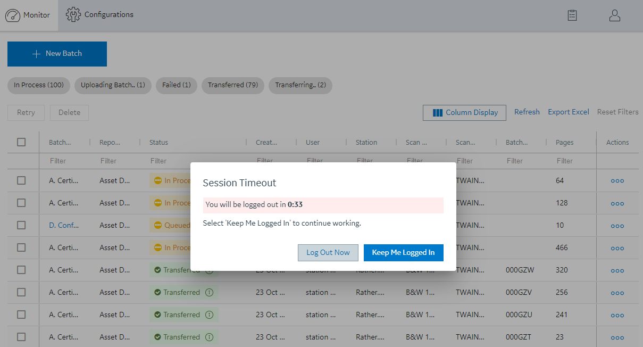Click the Repo... column filter field
Screen dimensions: 643x347
[x=115, y=161]
